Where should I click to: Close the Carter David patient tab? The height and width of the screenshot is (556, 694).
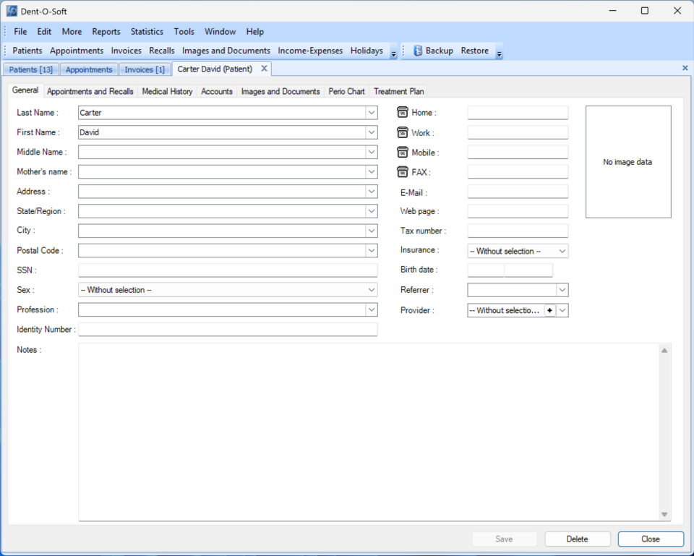(x=265, y=69)
